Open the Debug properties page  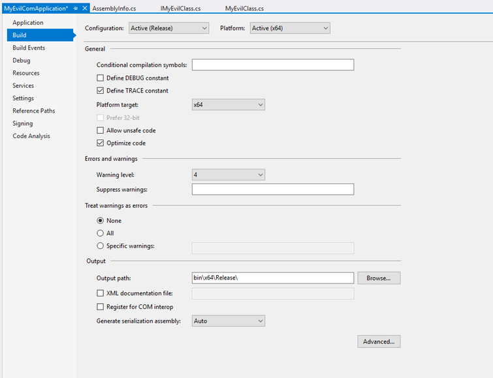coord(22,60)
